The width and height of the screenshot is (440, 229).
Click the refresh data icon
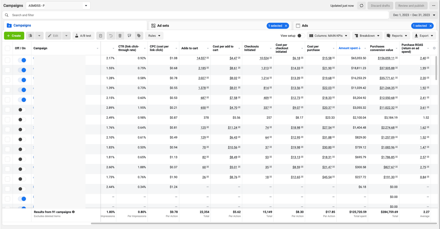pyautogui.click(x=361, y=6)
